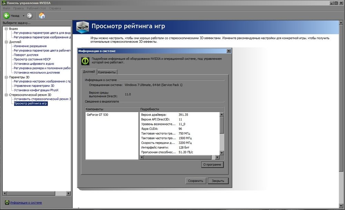Open Изменение разрешения task
Image resolution: width=345 pixels, height=210 pixels.
tap(30, 46)
